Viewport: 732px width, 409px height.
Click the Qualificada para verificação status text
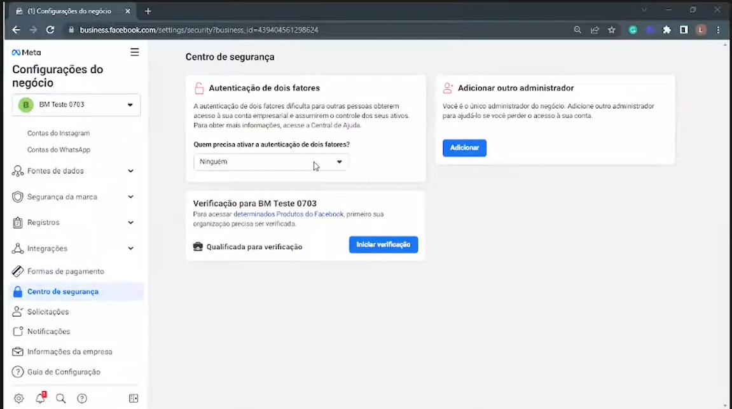254,247
